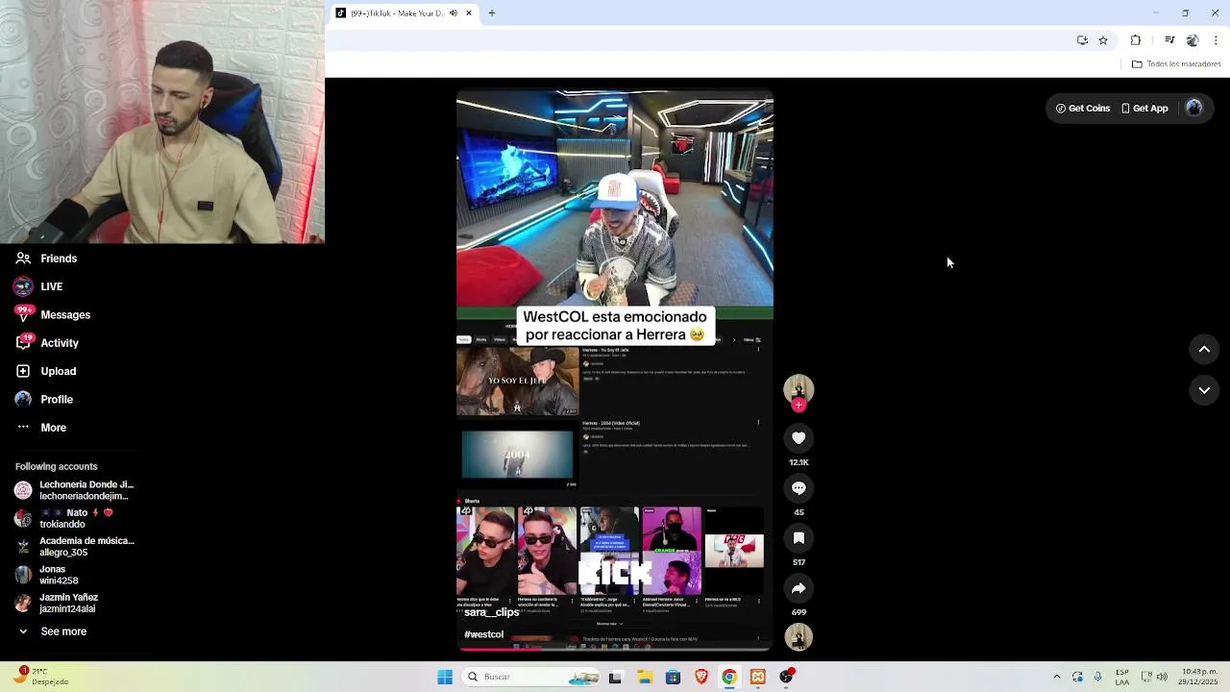Screen dimensions: 1230x692
Task: Open the More options menu
Action: (40, 428)
